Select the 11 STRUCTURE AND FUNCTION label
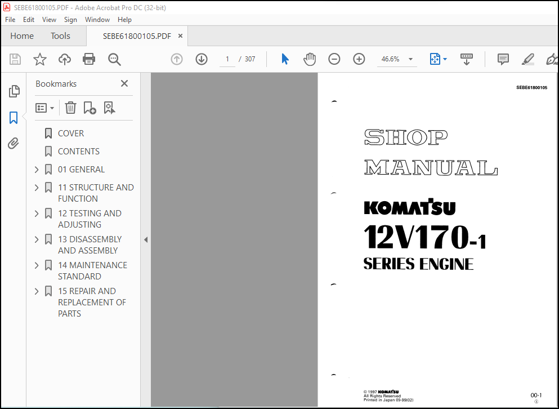This screenshot has height=409, width=559. click(x=96, y=193)
